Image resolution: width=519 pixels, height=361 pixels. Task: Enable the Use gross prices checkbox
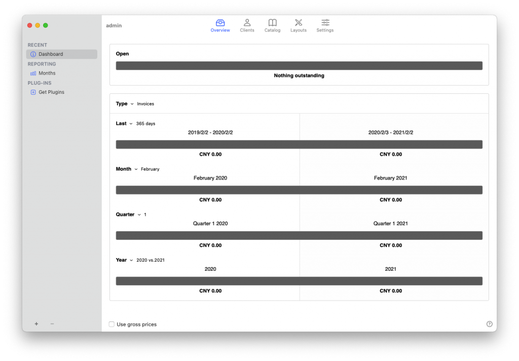point(112,324)
